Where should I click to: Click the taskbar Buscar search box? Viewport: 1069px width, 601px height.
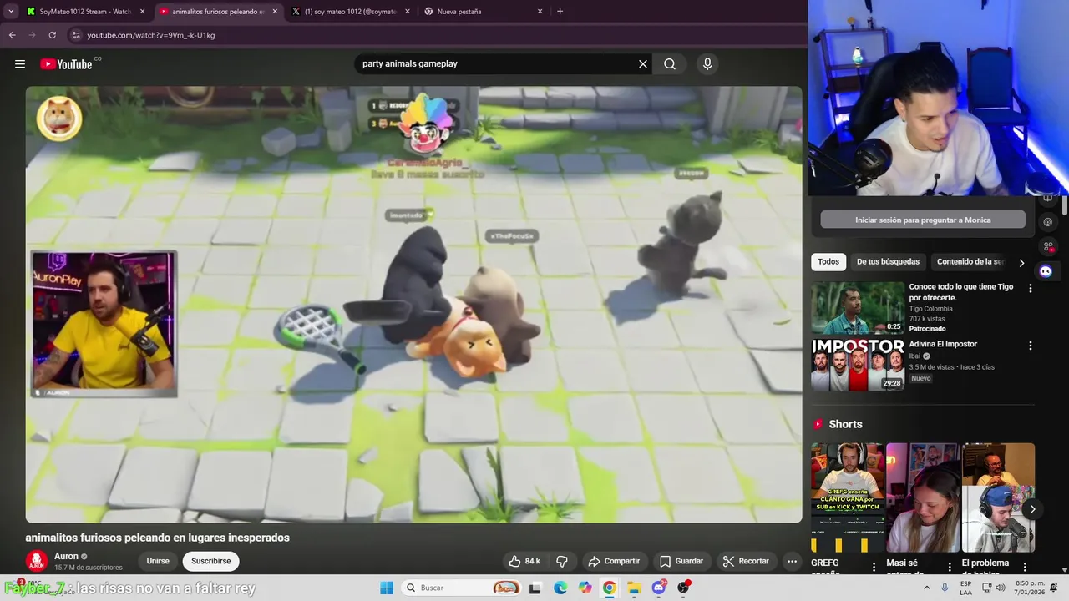pos(462,588)
